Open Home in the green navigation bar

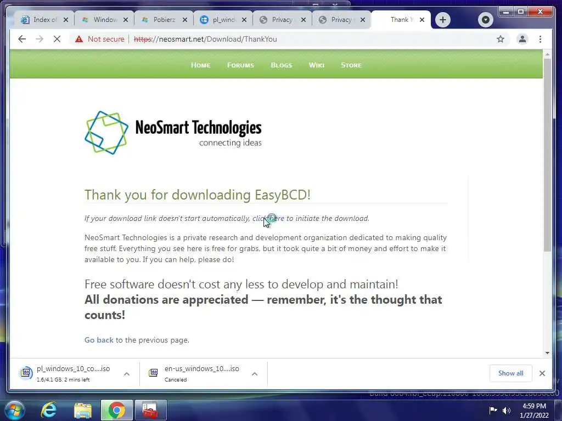[200, 65]
